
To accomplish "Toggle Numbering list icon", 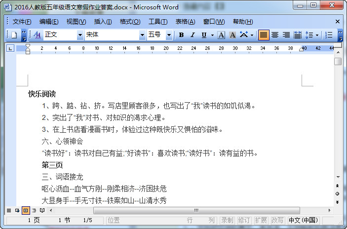I will [329, 35].
